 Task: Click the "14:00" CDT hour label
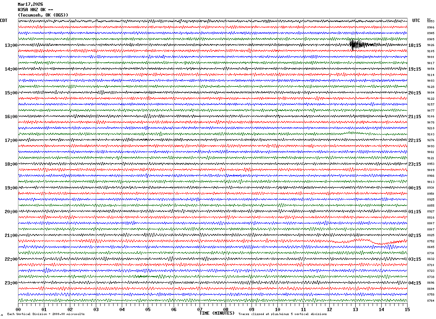coord(11,69)
